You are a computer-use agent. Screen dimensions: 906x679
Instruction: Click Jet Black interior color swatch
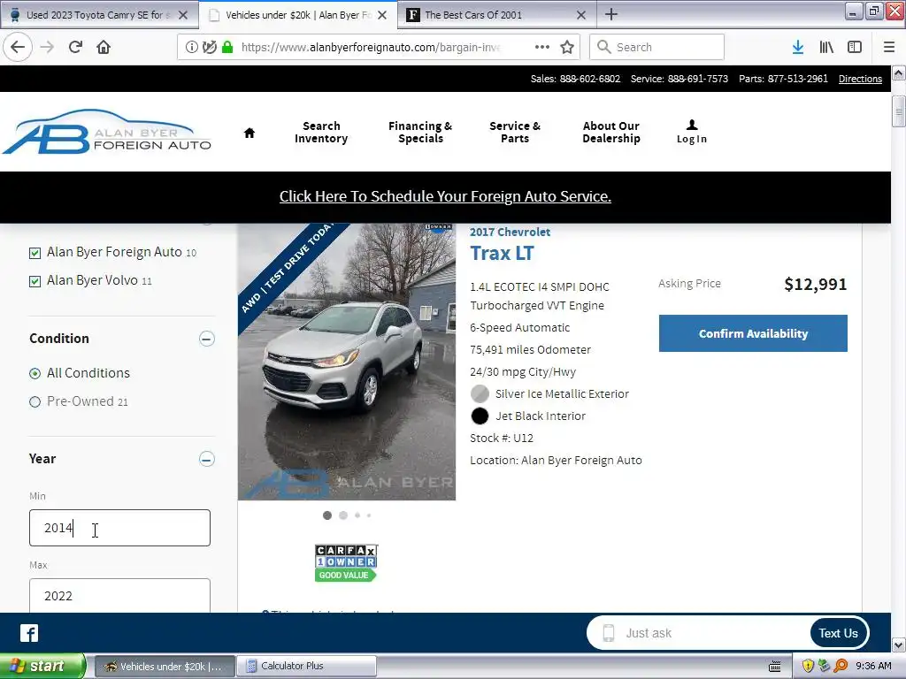[x=480, y=416]
